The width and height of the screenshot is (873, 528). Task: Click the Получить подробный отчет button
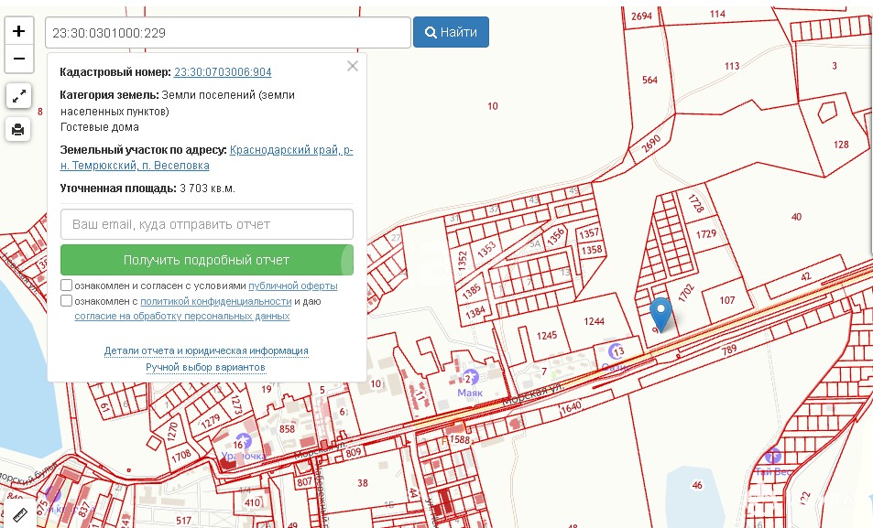[207, 260]
